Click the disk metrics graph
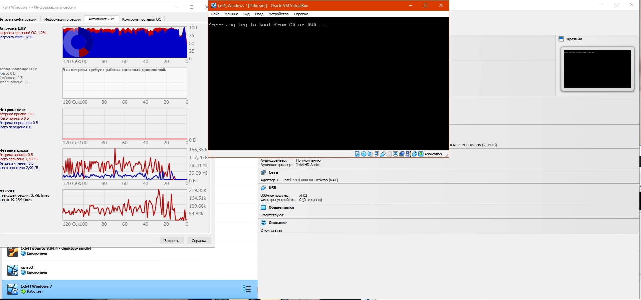The image size is (641, 300). [125, 164]
